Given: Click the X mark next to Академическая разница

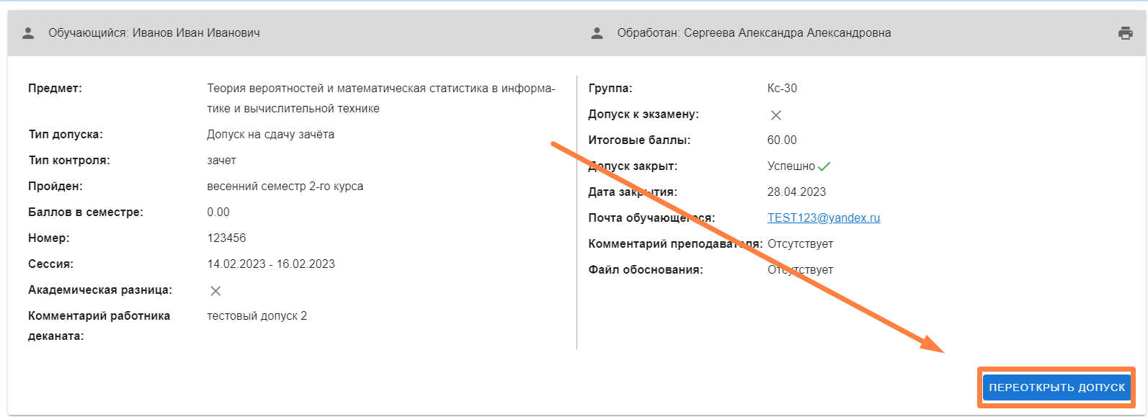Looking at the screenshot, I should pos(215,291).
